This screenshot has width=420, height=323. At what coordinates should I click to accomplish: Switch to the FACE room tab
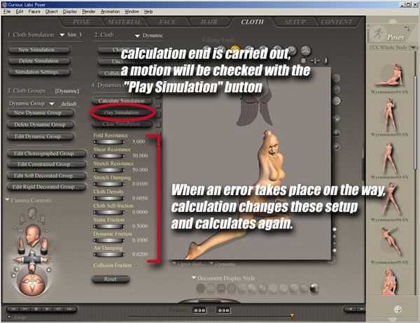[167, 22]
